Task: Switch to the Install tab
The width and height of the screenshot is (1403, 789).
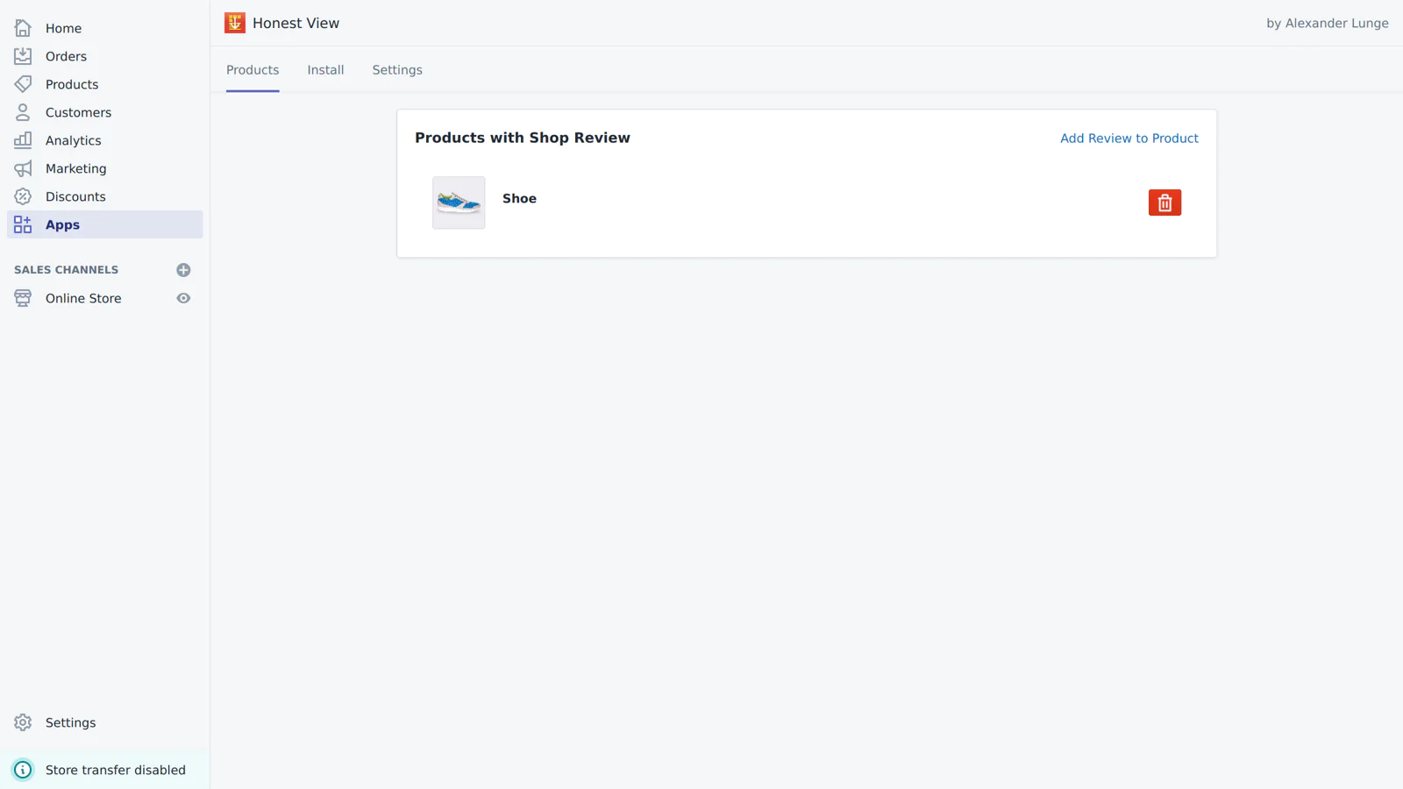Action: [325, 70]
